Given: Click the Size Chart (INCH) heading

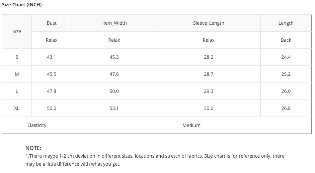Looking at the screenshot, I should click(22, 5).
